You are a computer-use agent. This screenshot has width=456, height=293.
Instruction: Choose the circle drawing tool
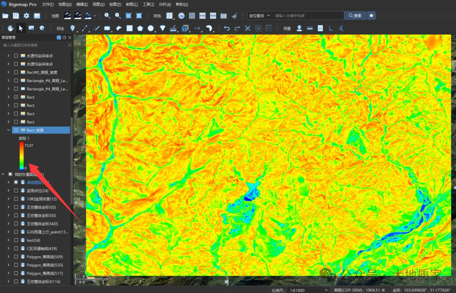click(150, 28)
